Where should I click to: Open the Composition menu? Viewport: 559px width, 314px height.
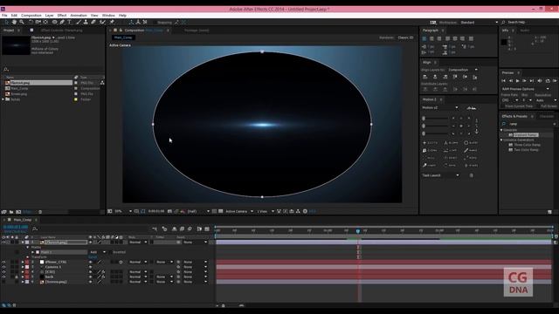tap(31, 16)
